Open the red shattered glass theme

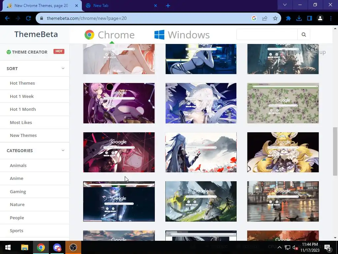coord(119,152)
